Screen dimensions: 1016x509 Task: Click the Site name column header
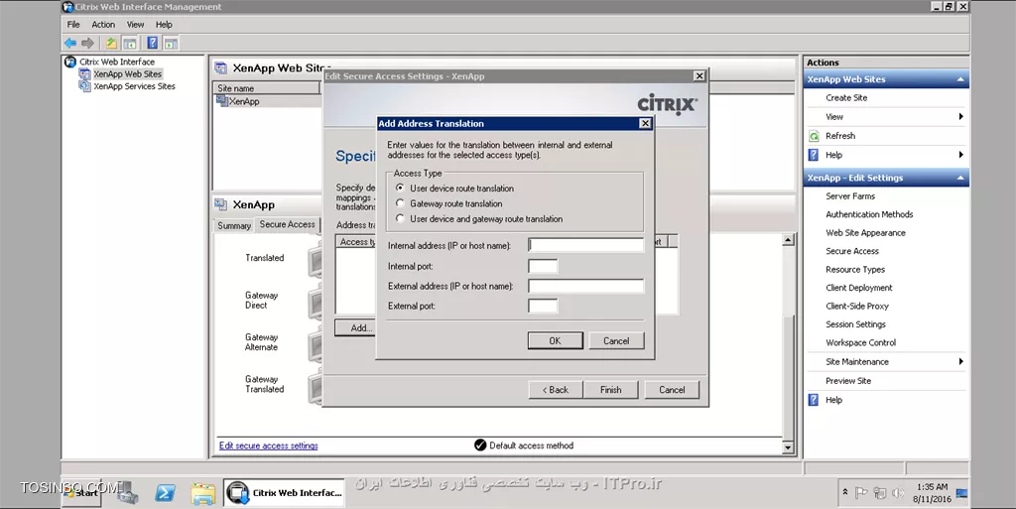click(266, 88)
